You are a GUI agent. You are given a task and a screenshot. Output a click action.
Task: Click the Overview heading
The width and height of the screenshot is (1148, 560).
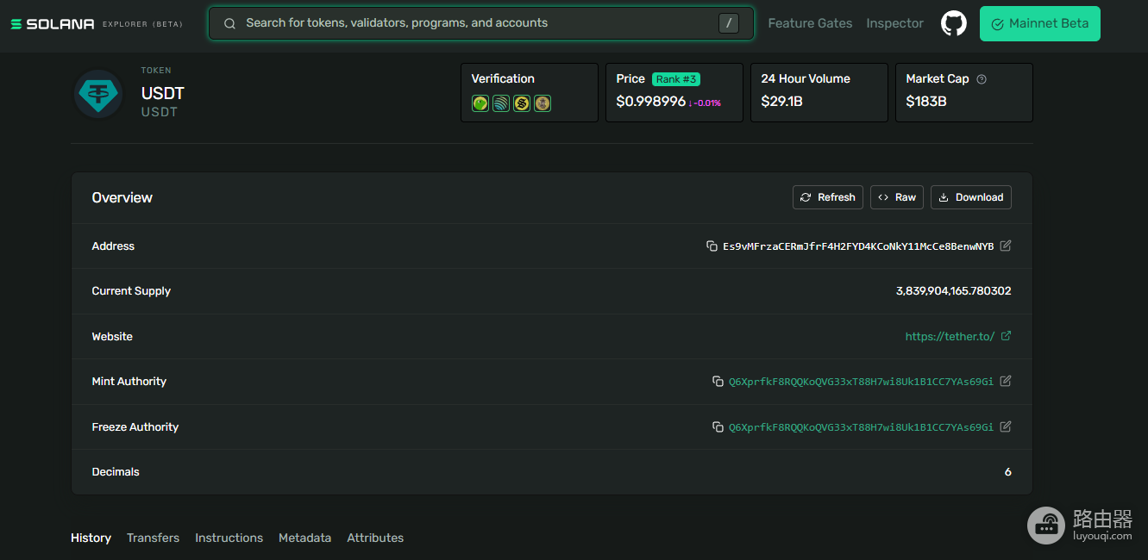(122, 197)
